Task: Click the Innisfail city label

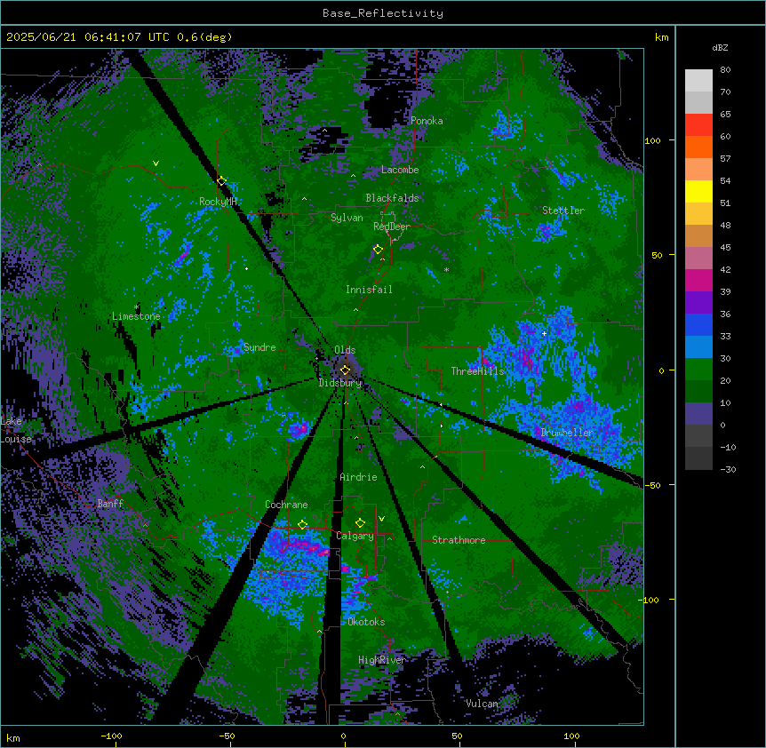Action: [369, 290]
